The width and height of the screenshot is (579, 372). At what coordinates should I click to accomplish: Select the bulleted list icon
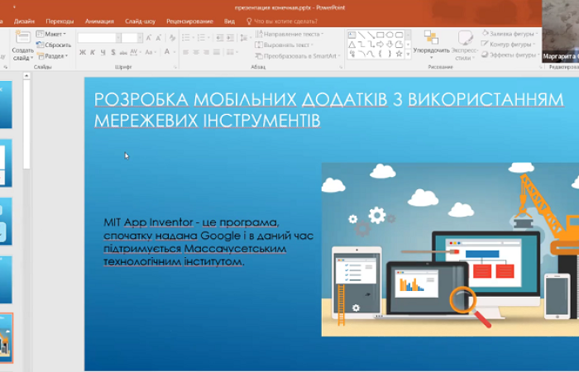tap(185, 37)
